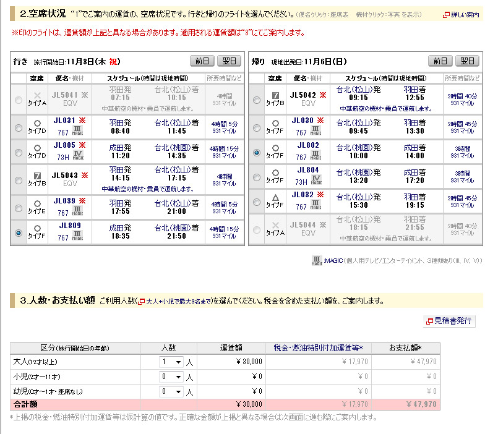Click 翌日 button in the 行き table
Image resolution: width=498 pixels, height=434 pixels.
tap(230, 61)
